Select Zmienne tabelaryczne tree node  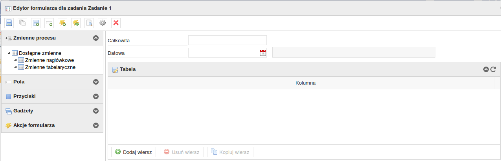tap(50, 67)
